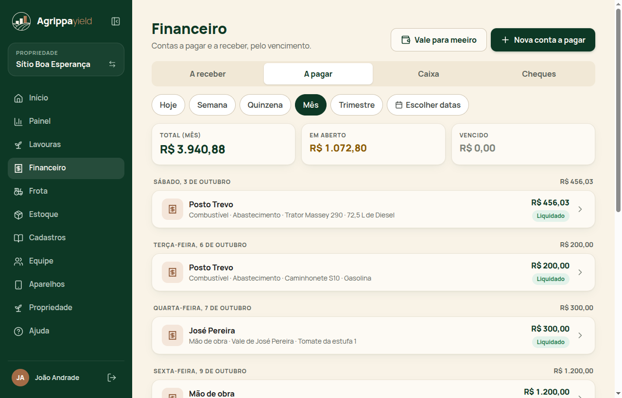Click the Aparelhos device icon

point(18,284)
